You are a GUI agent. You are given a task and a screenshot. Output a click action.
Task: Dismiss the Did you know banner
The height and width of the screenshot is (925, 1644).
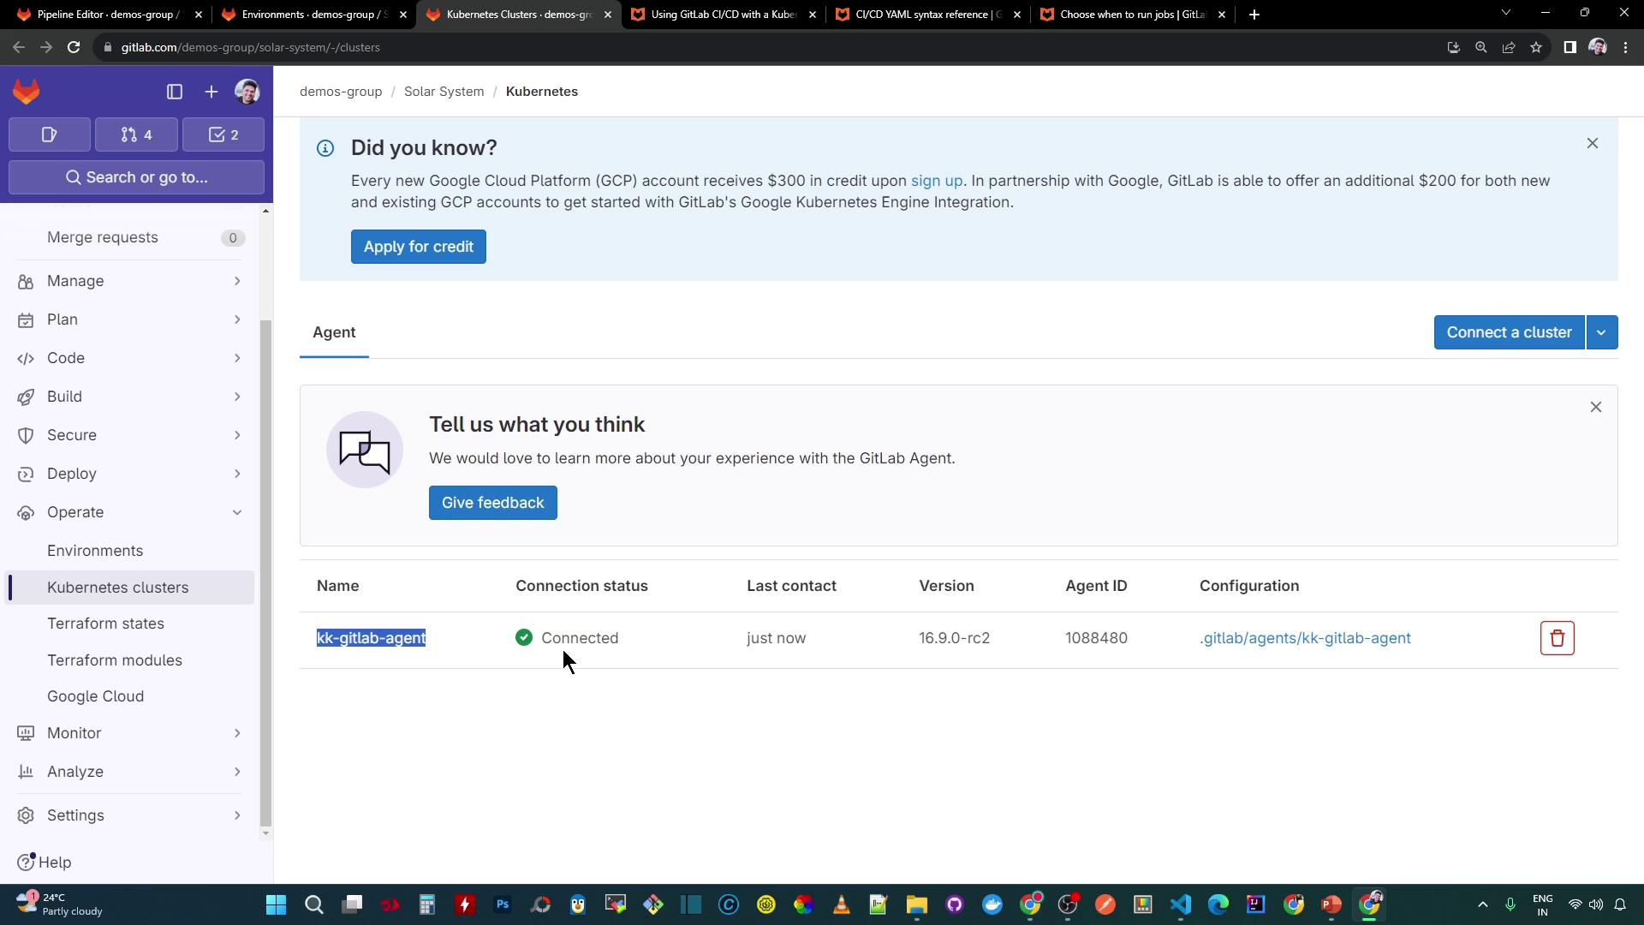(1592, 143)
